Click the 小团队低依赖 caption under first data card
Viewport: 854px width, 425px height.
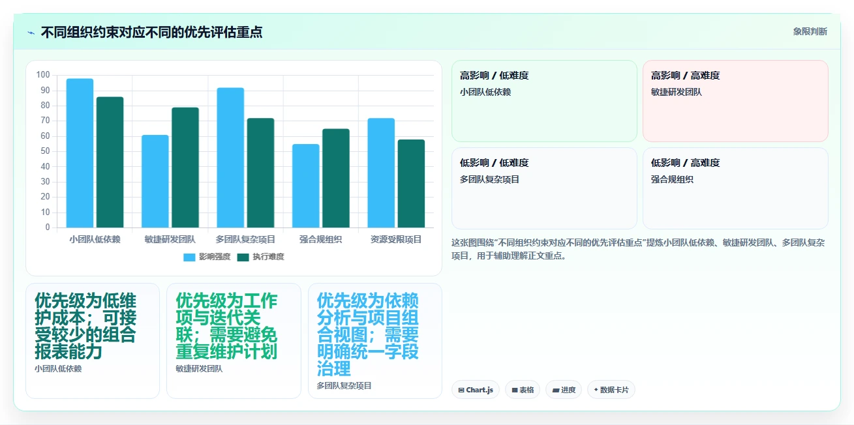tap(58, 369)
